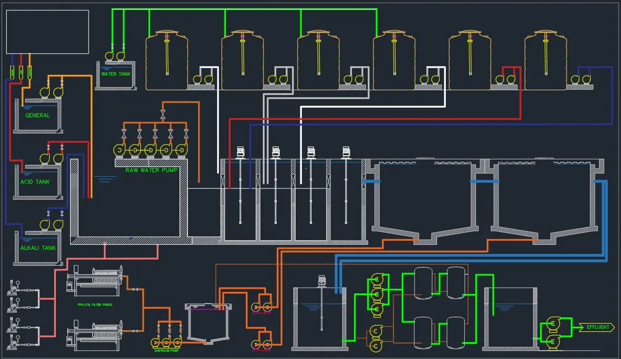The height and width of the screenshot is (359, 621).
Task: Select the GENERAL tank label
Action: 38,116
